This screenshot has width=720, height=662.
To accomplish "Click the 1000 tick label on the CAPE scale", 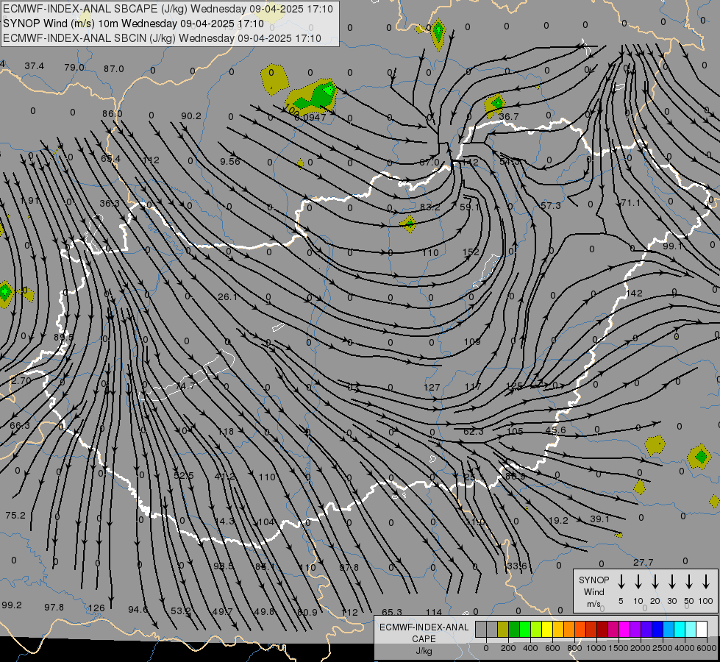I will coord(596,648).
